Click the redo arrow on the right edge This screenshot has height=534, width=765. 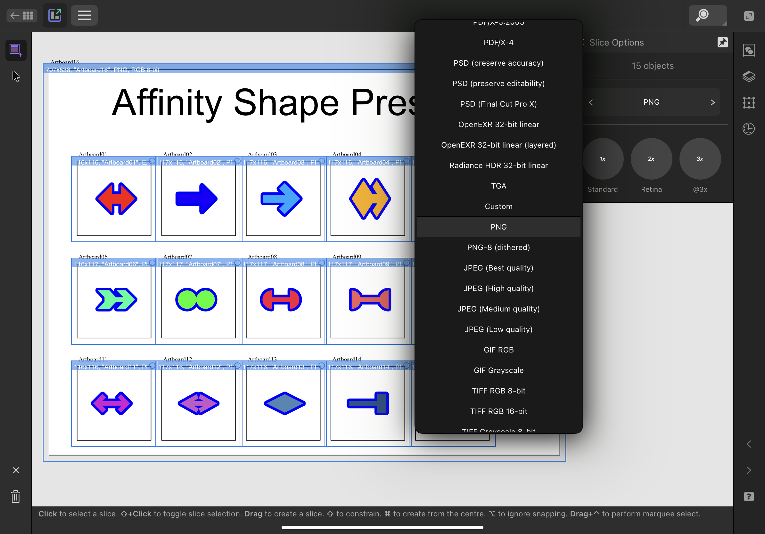click(749, 470)
